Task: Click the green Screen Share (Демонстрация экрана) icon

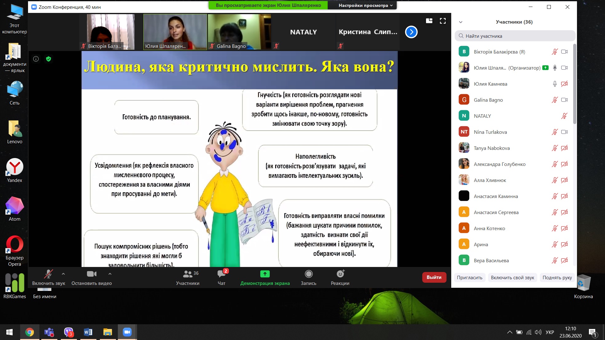Action: point(265,274)
